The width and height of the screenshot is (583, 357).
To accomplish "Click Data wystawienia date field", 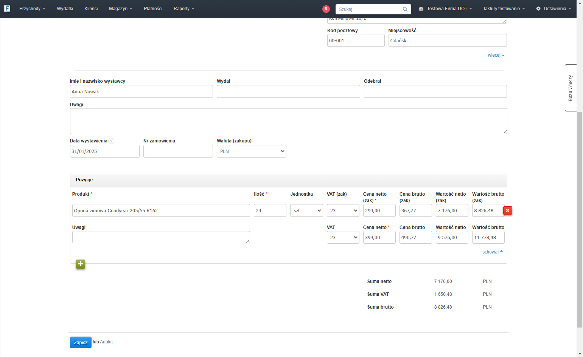I will pyautogui.click(x=105, y=151).
